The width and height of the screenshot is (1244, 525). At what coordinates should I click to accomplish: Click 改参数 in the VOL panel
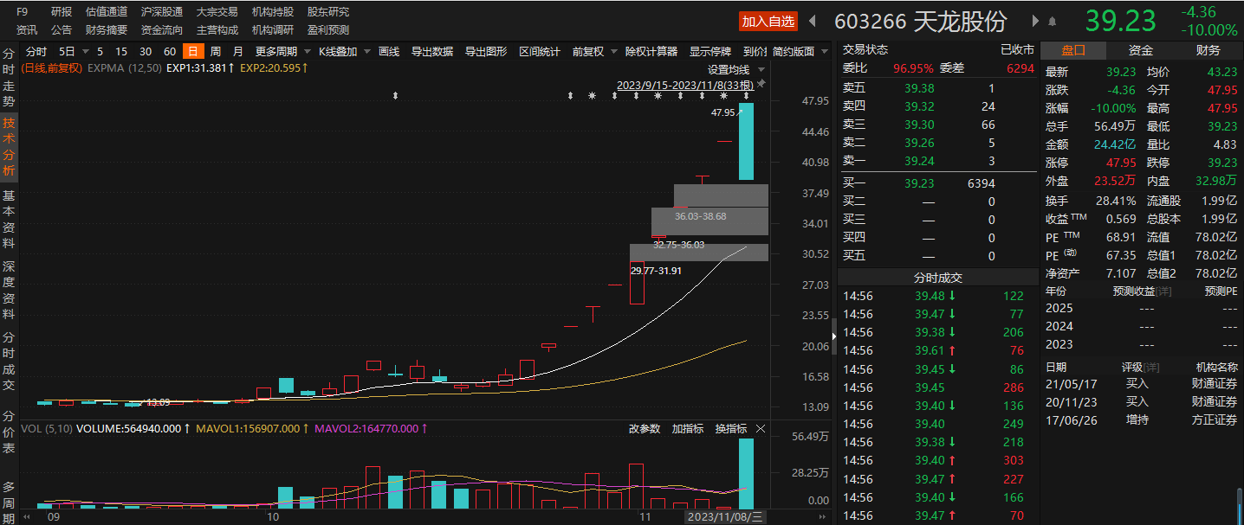pyautogui.click(x=645, y=429)
